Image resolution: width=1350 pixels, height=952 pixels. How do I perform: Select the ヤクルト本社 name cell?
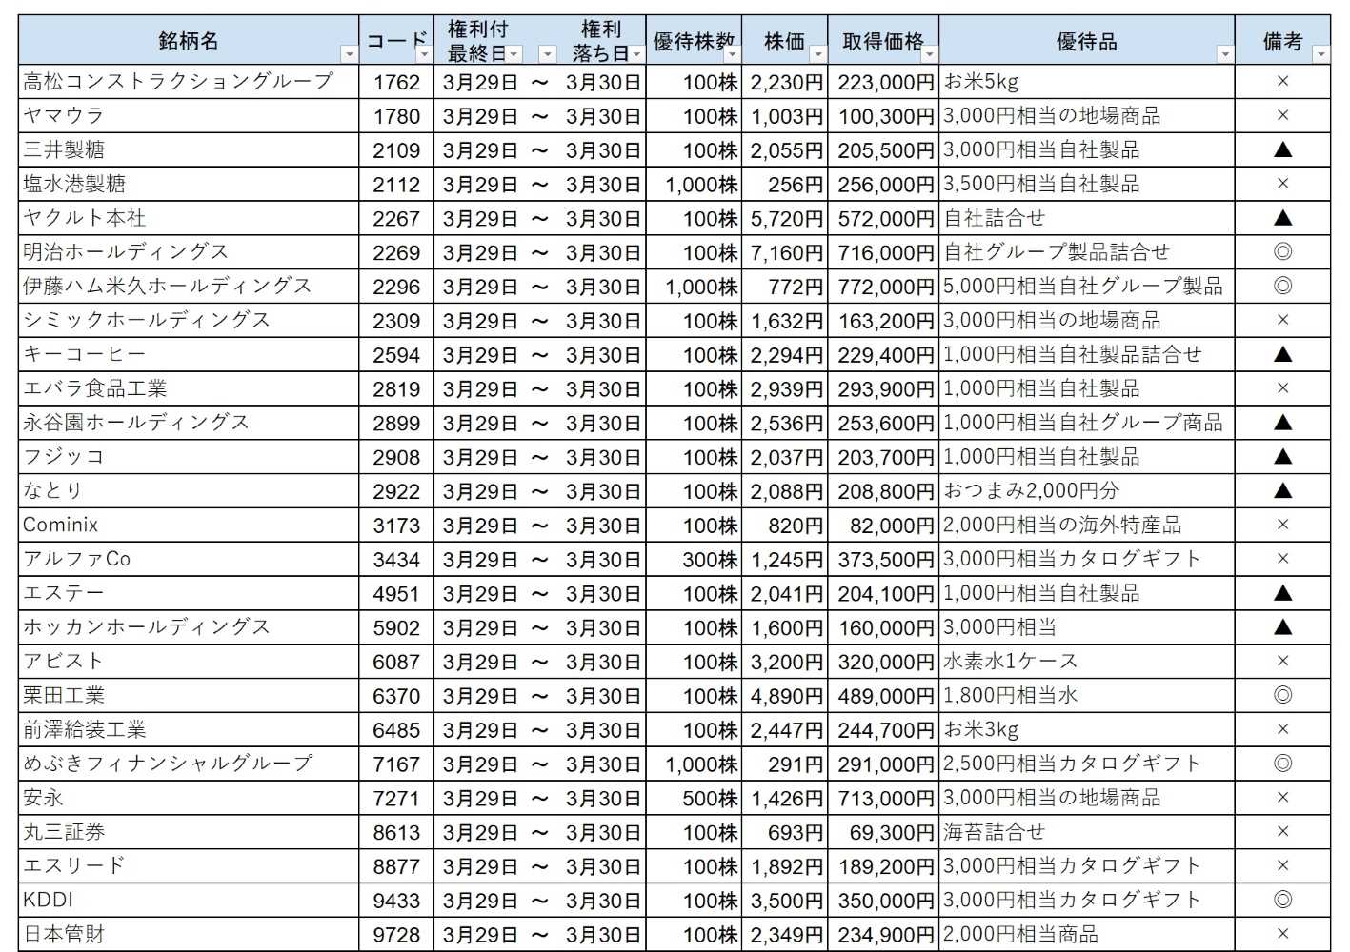[x=189, y=218]
